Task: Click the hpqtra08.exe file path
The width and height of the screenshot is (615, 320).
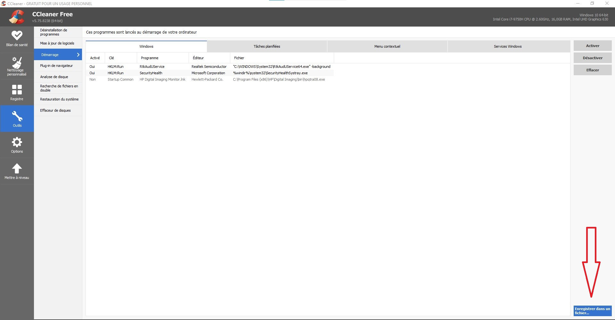Action: 279,79
